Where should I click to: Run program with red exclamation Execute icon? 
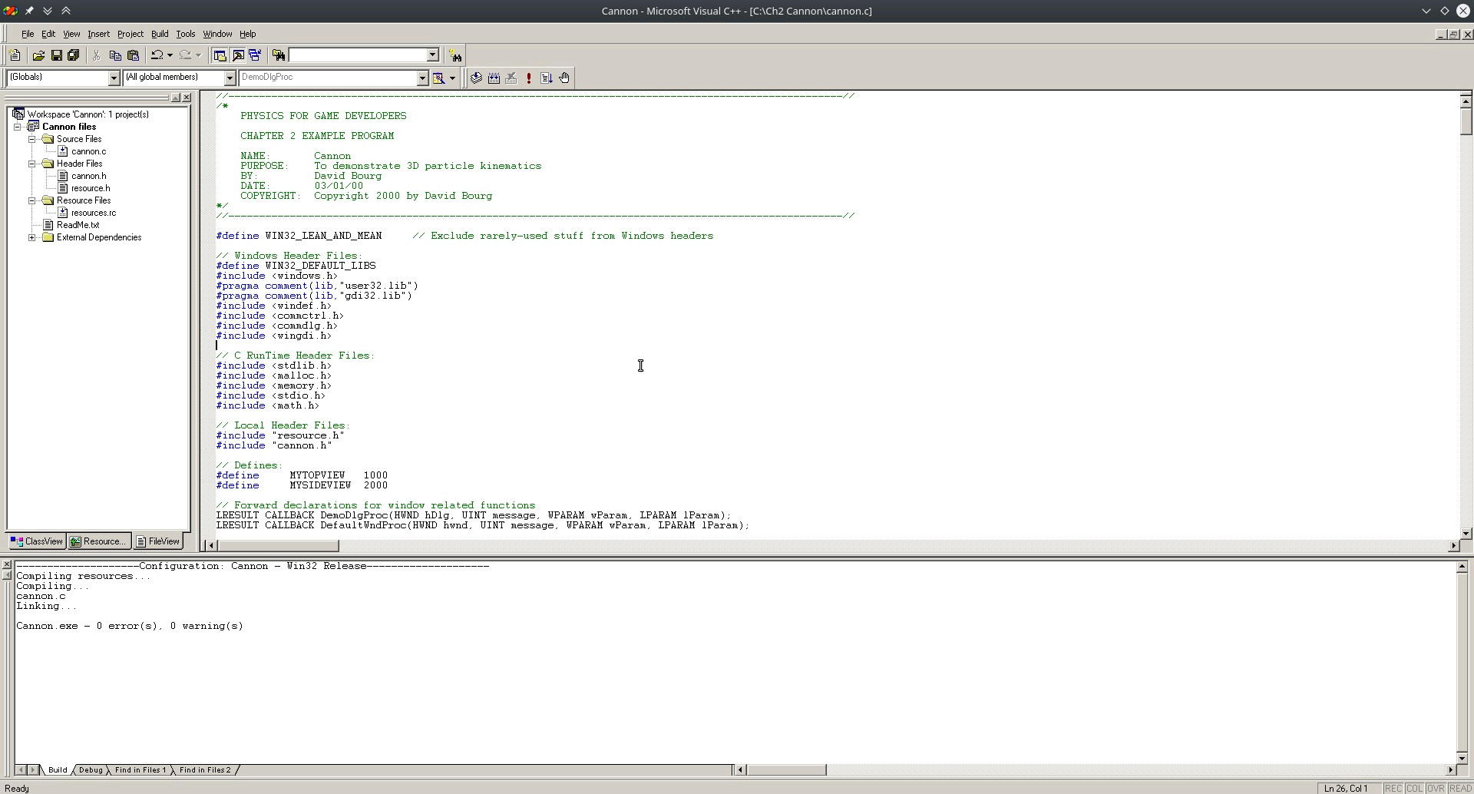tap(529, 78)
